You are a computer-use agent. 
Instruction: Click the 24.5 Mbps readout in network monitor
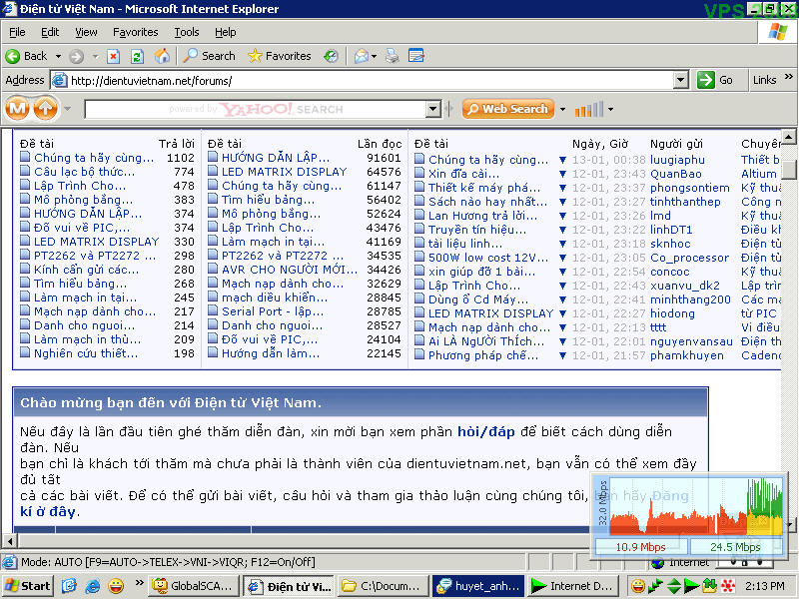pyautogui.click(x=735, y=547)
